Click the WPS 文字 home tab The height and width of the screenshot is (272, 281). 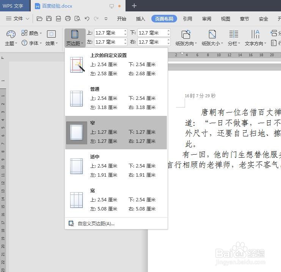15,6
